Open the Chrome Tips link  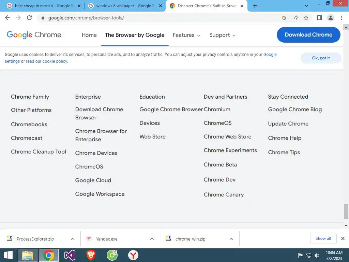click(x=284, y=152)
